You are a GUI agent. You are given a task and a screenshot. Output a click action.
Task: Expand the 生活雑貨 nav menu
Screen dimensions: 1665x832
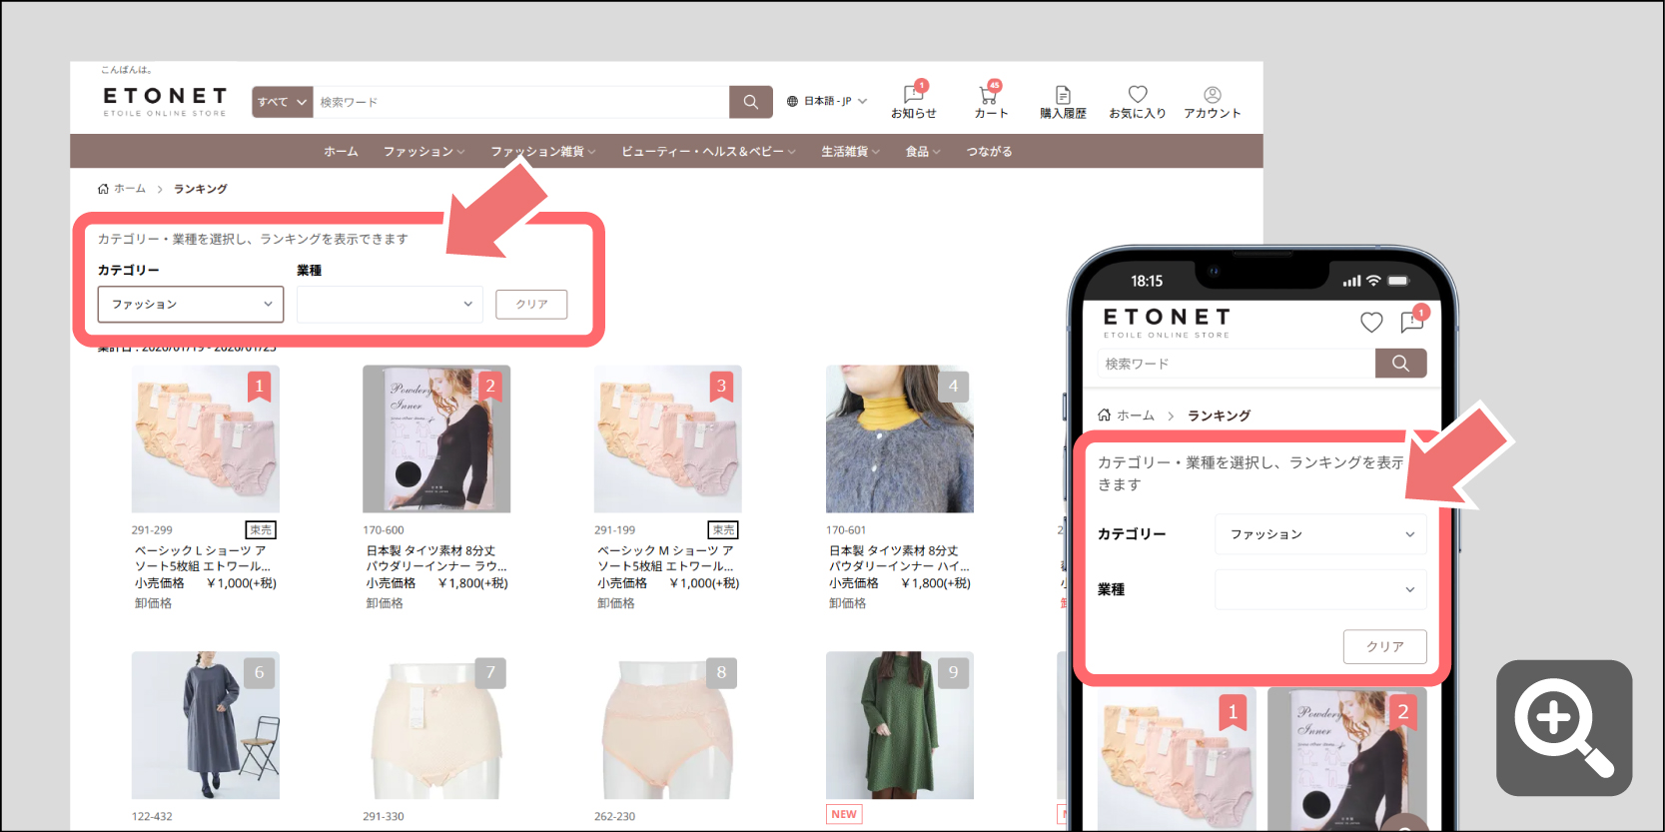tap(850, 152)
